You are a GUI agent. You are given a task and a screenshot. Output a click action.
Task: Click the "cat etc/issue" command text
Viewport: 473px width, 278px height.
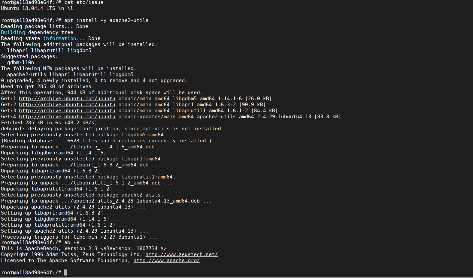tap(84, 3)
